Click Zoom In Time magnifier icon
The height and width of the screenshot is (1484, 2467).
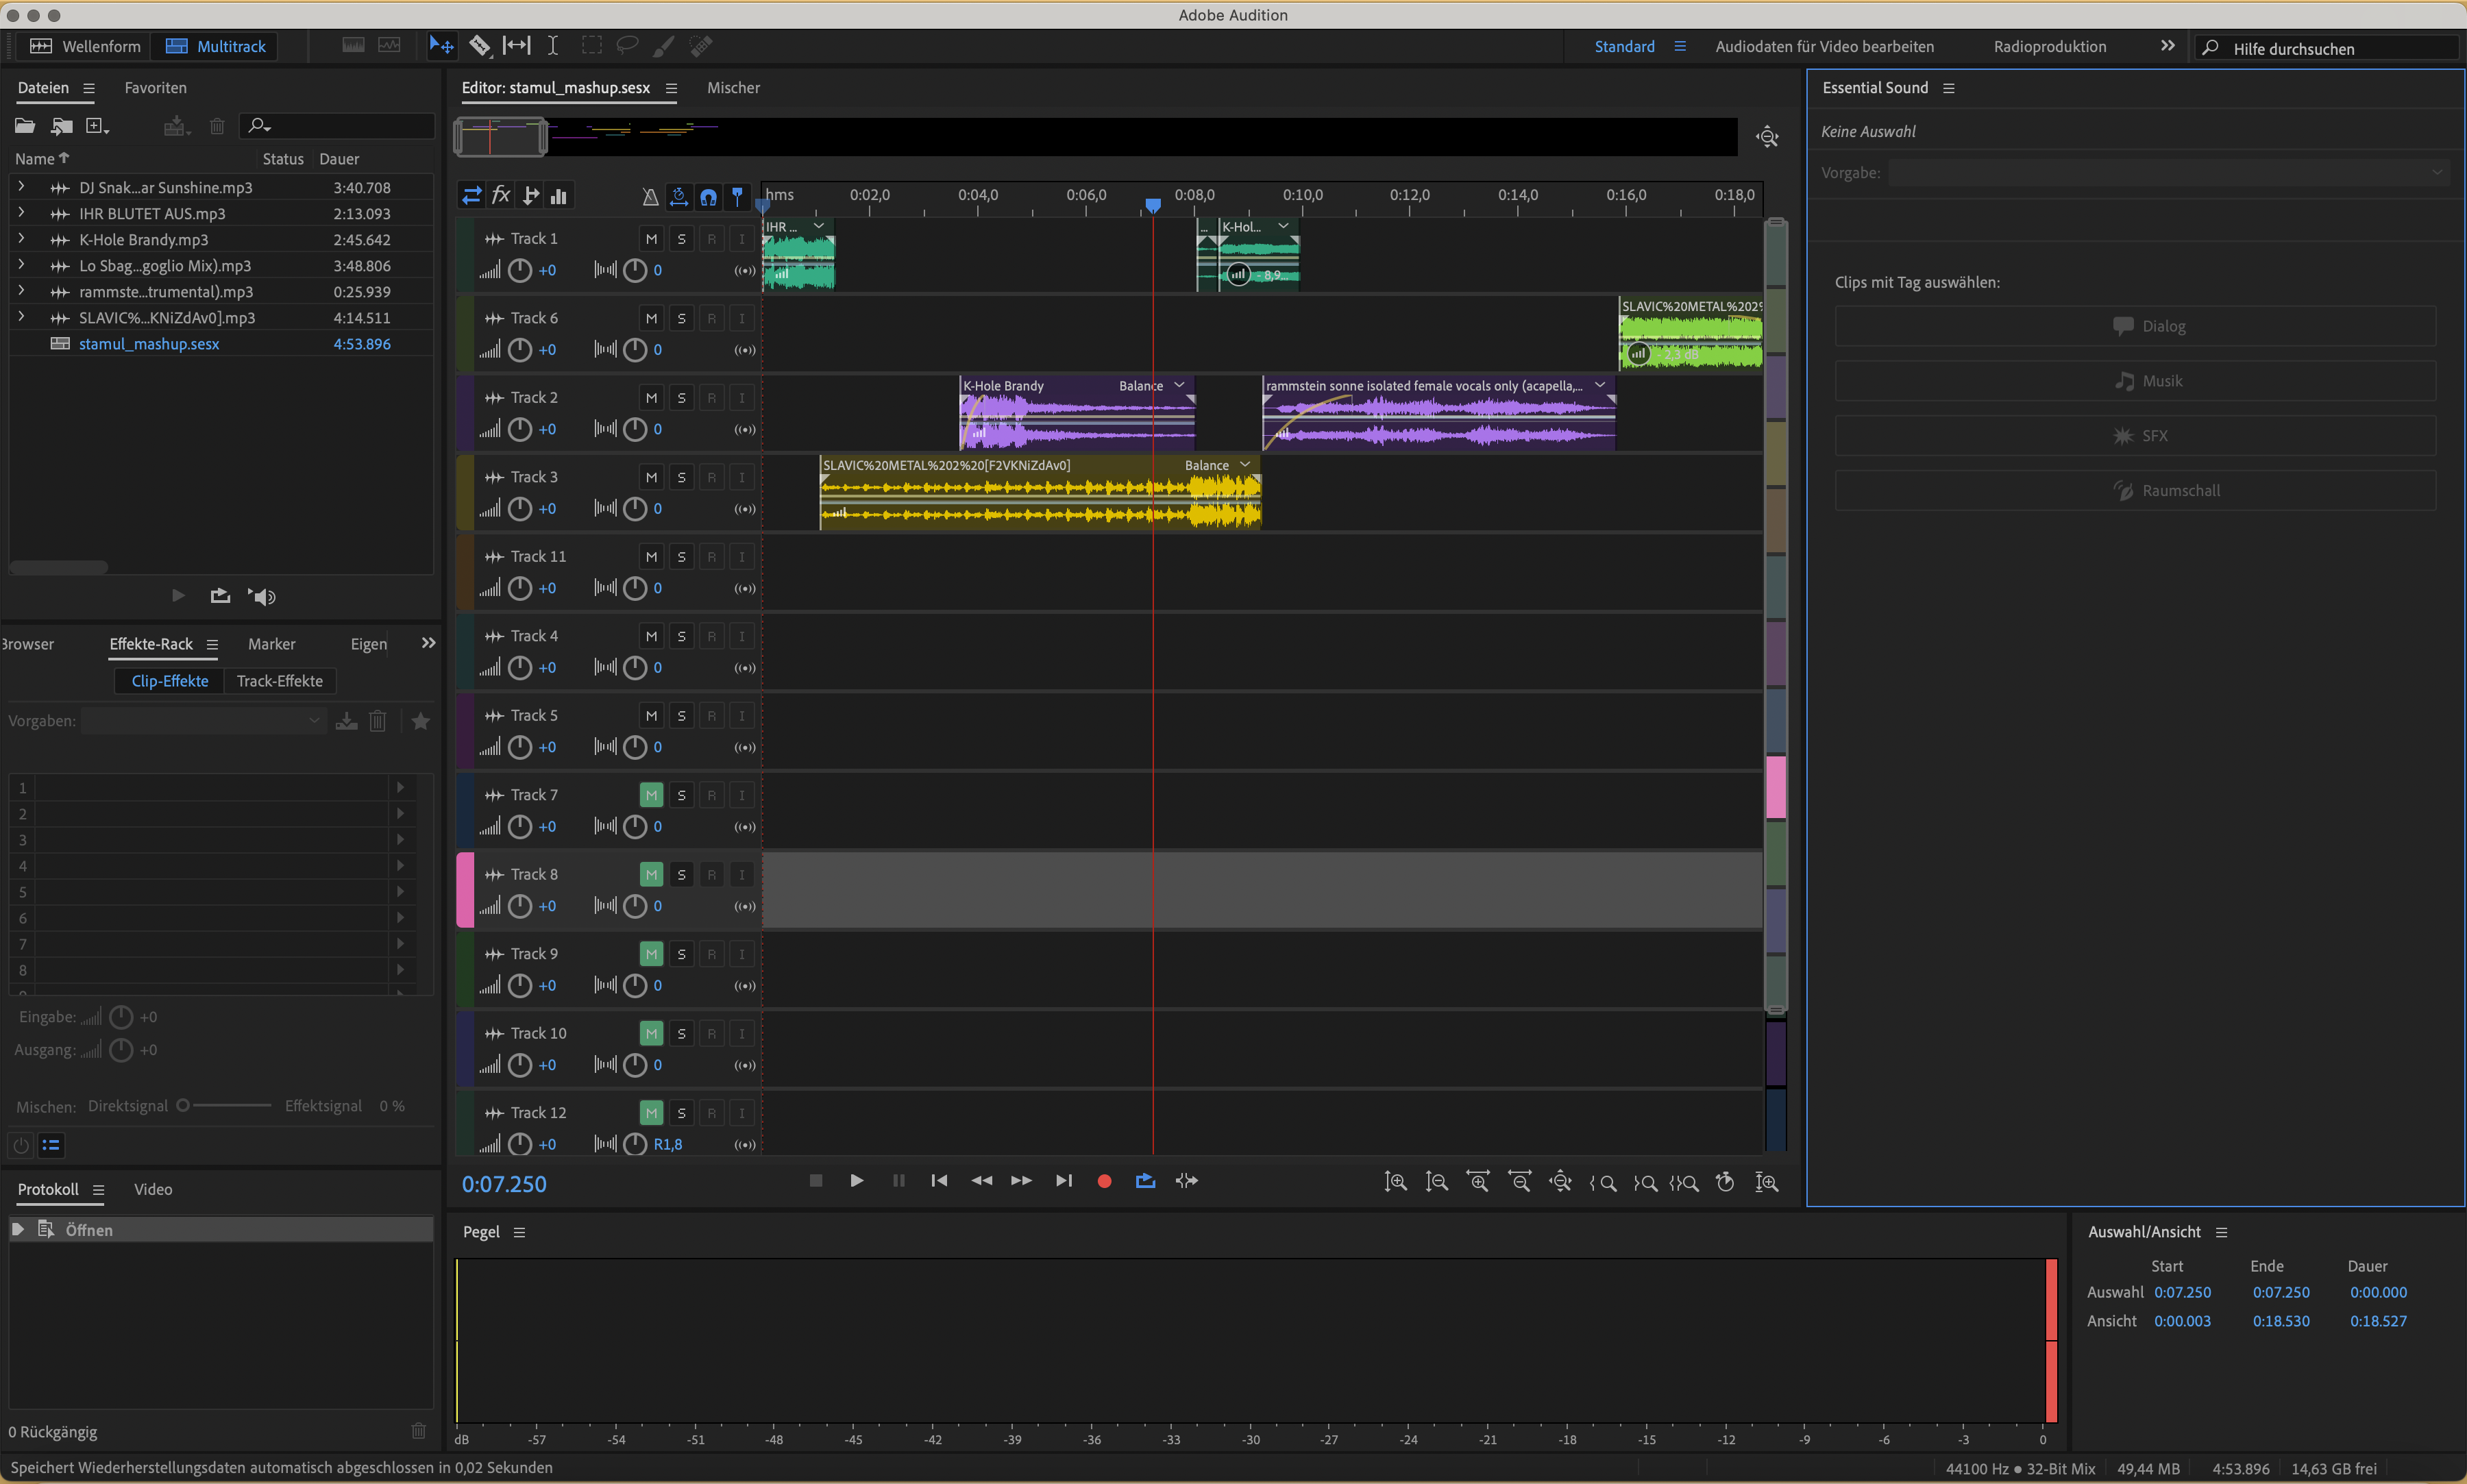1478,1182
